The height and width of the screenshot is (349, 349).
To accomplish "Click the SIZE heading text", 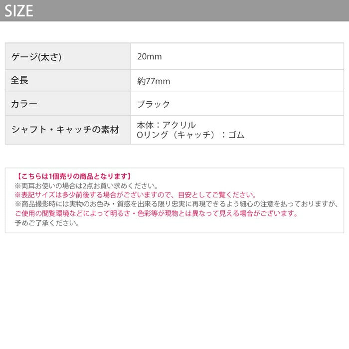I will tap(19, 11).
